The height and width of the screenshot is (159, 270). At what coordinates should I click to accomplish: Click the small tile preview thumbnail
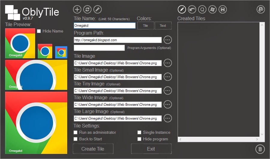tap(45, 51)
